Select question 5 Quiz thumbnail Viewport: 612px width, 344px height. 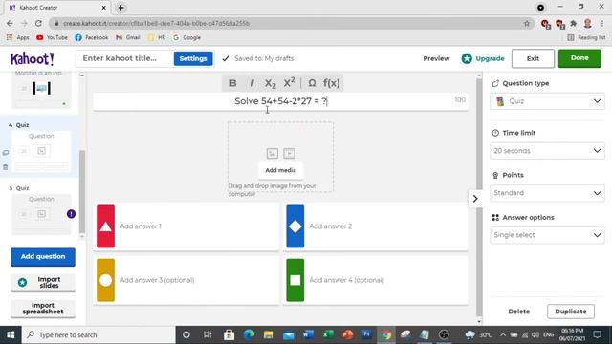(x=41, y=214)
